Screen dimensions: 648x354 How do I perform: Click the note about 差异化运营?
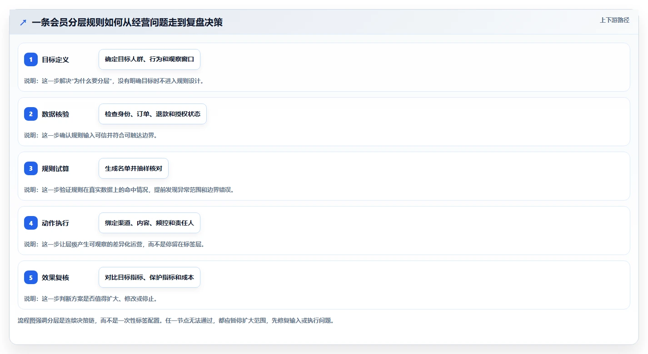pos(115,244)
